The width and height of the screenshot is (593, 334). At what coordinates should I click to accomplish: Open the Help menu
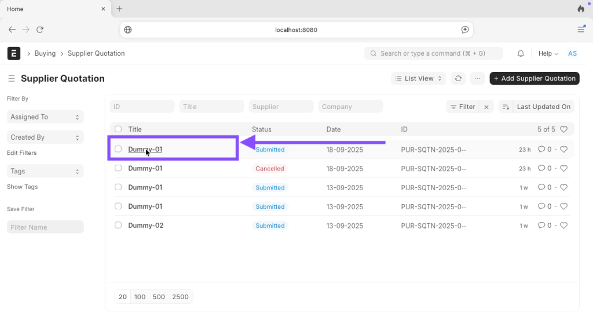(548, 53)
